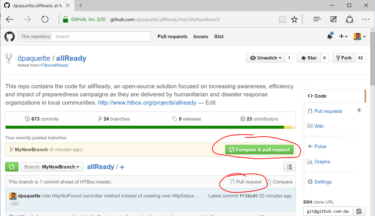Click the fork count 82
The image size is (375, 216).
click(x=360, y=58)
